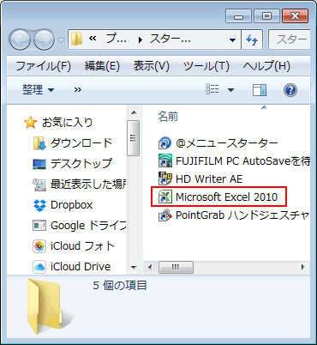Open the 整理 dropdown button
Image resolution: width=317 pixels, height=345 pixels.
pos(38,90)
